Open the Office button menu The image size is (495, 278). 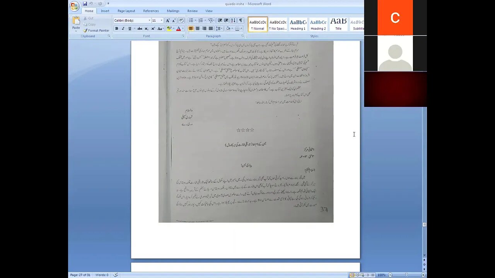click(74, 6)
